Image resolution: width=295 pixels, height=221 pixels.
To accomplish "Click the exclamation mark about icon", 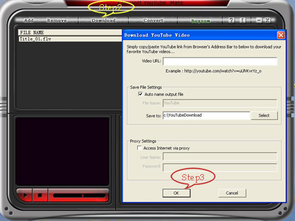I will (242, 20).
